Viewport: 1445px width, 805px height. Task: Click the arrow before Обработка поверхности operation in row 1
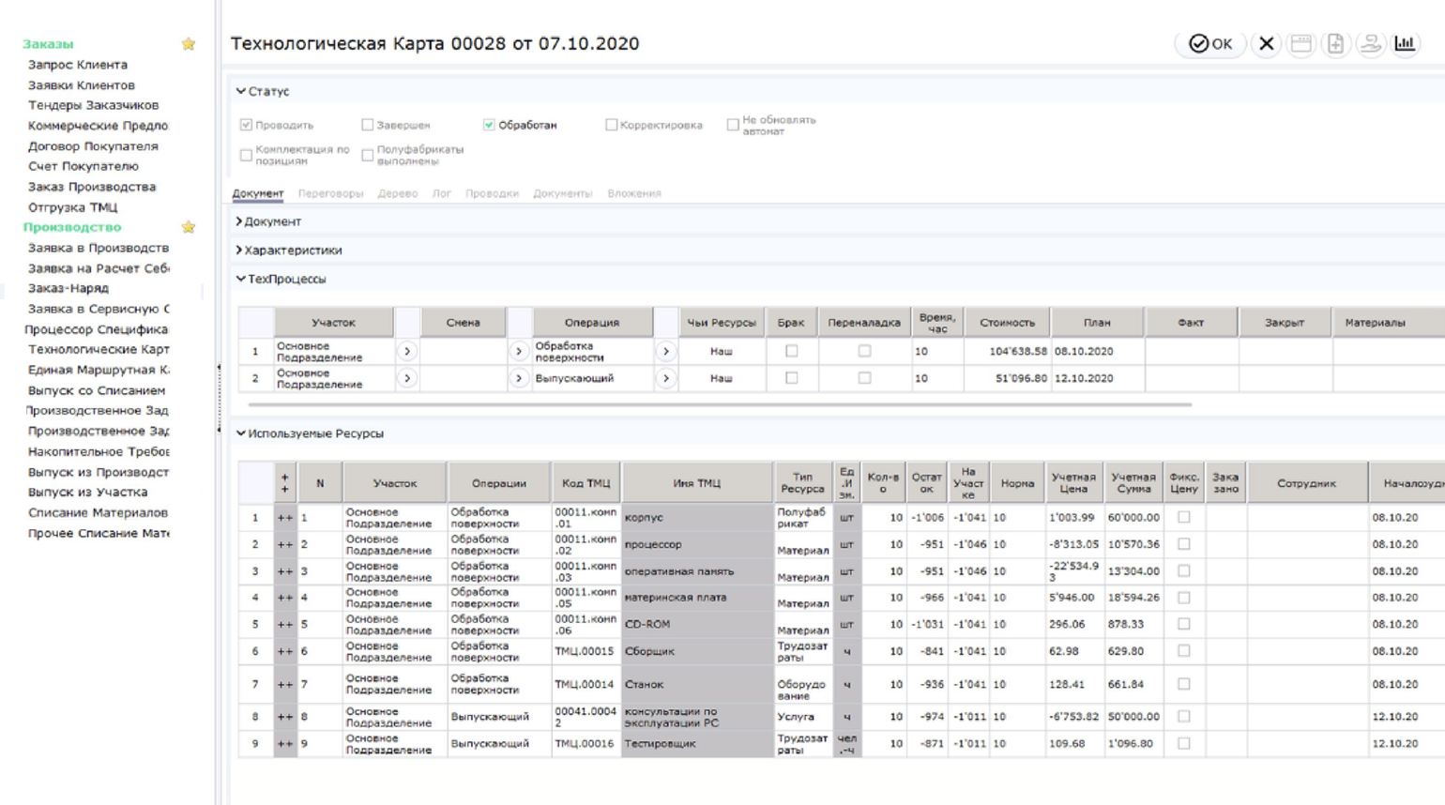pyautogui.click(x=519, y=351)
